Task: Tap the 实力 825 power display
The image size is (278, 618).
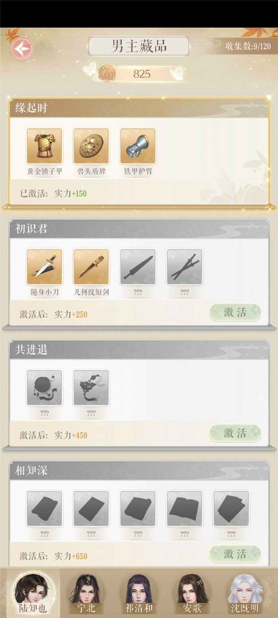Action: click(134, 74)
